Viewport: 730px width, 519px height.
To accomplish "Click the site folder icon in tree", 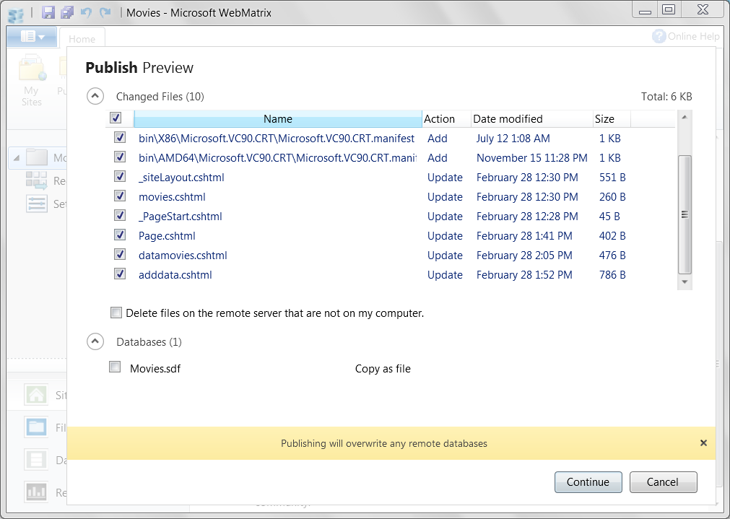I will (x=37, y=157).
